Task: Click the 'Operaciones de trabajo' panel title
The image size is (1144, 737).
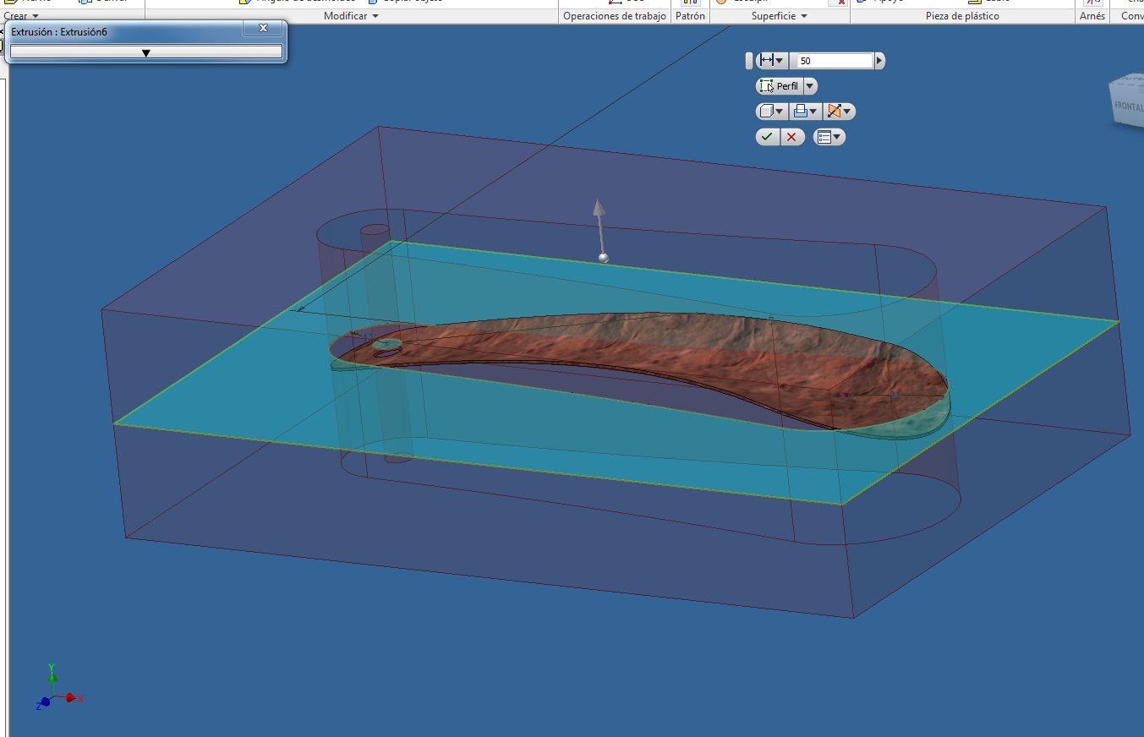Action: pos(615,16)
